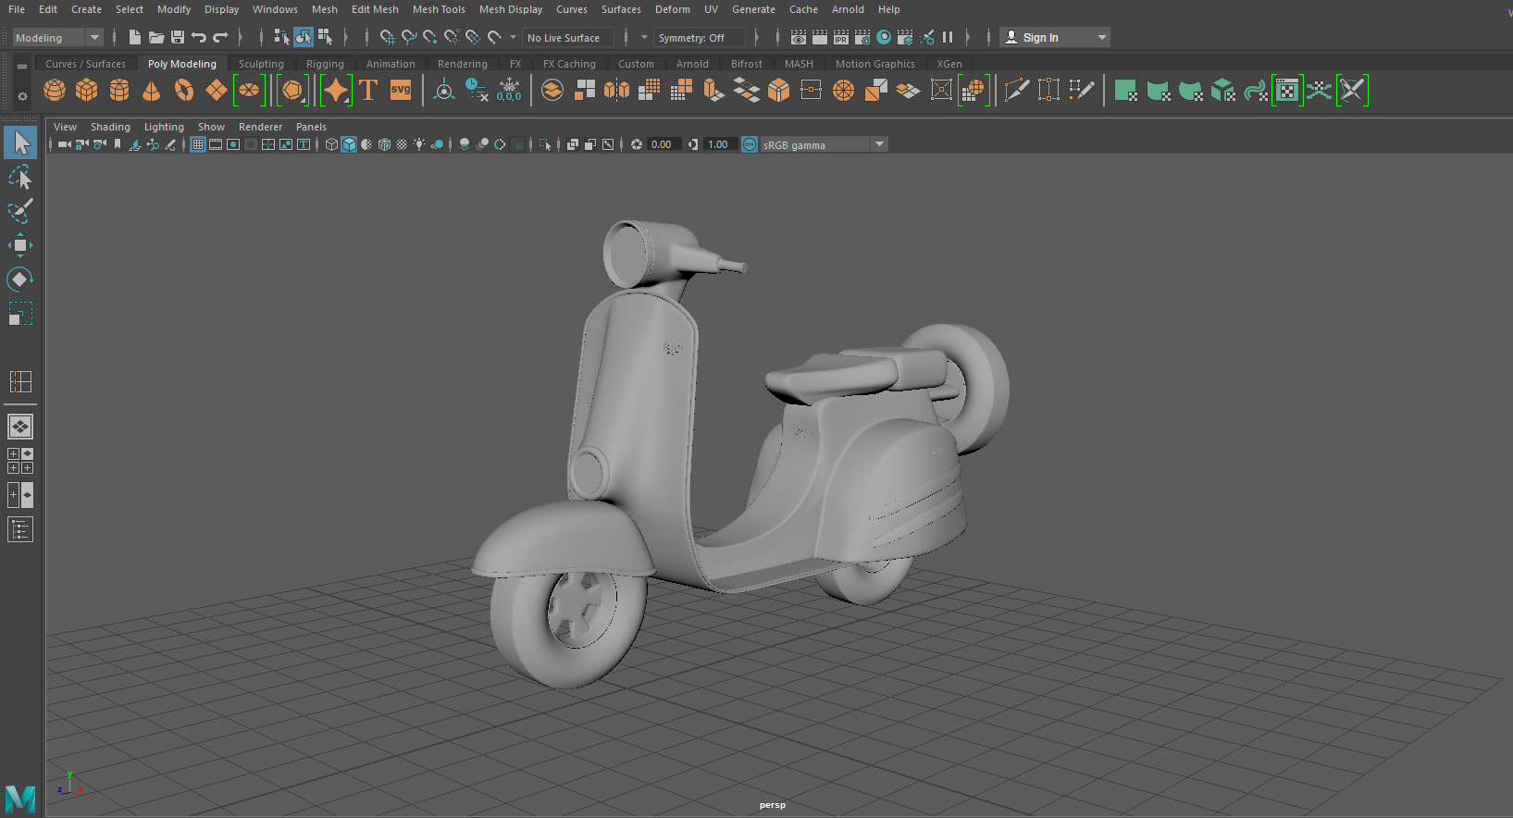Open the UV Editor shelf icon
Screen dimensions: 1513x818
[x=1287, y=90]
